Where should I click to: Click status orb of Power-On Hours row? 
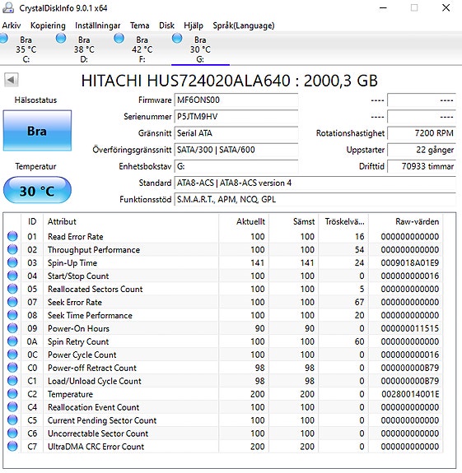pos(12,328)
